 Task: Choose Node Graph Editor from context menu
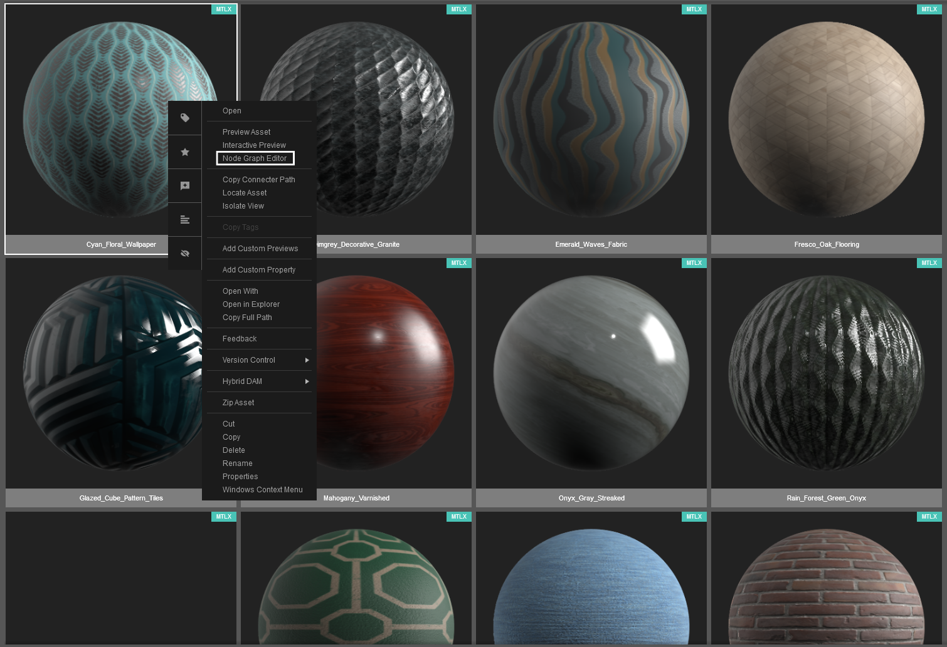tap(255, 158)
